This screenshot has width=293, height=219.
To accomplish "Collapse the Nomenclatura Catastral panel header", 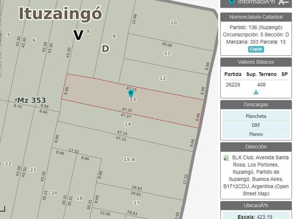I will click(x=256, y=17).
